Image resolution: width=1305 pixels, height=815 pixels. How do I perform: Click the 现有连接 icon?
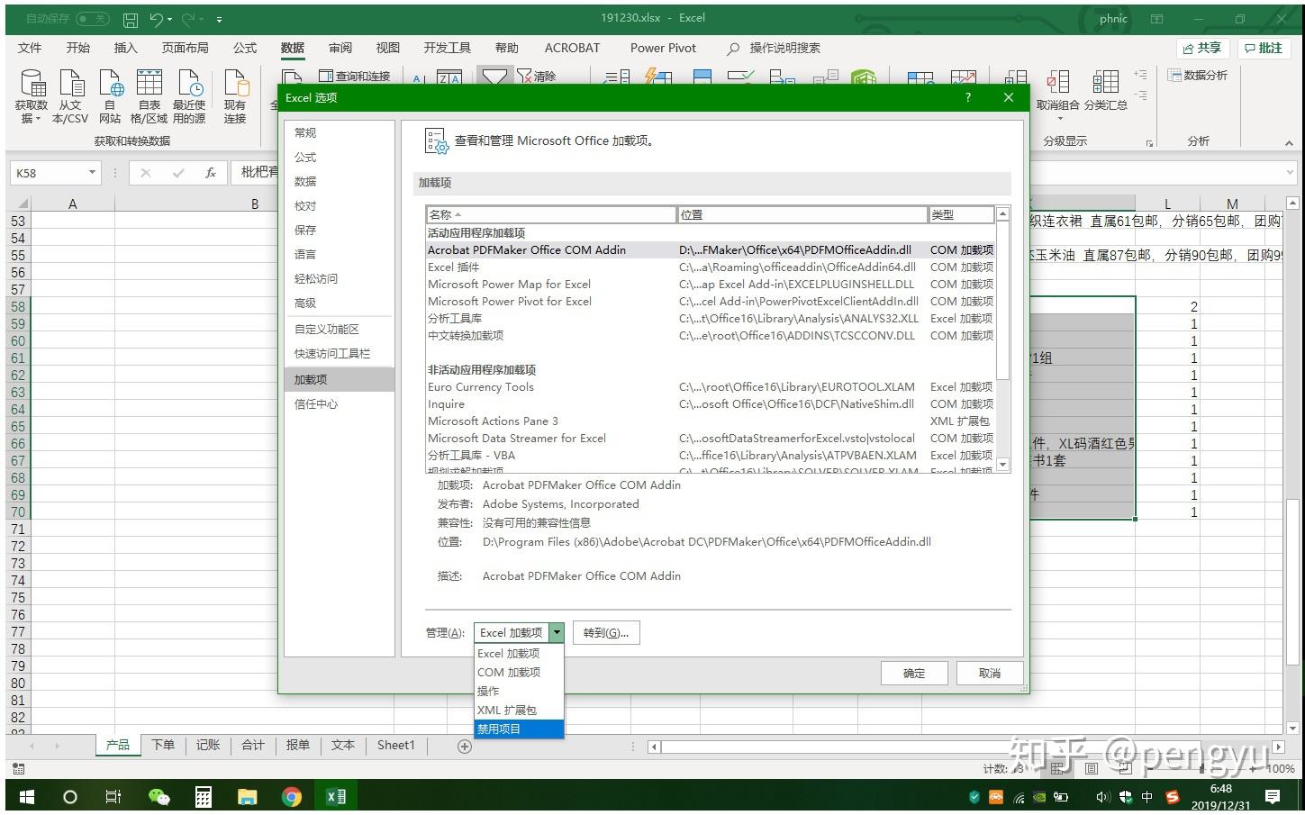pyautogui.click(x=235, y=97)
